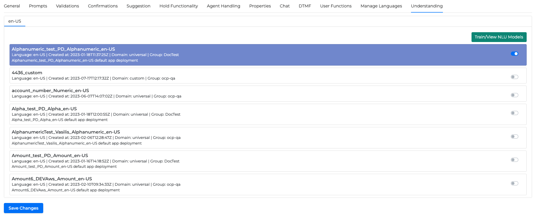Go to the User Functions tab
The width and height of the screenshot is (535, 217).
(336, 6)
